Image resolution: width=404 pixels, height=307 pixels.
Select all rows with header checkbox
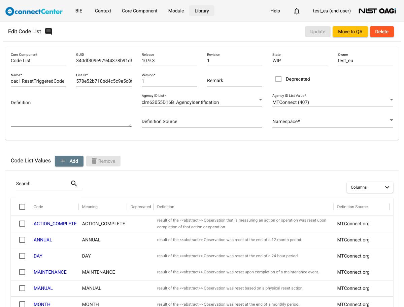tap(22, 207)
